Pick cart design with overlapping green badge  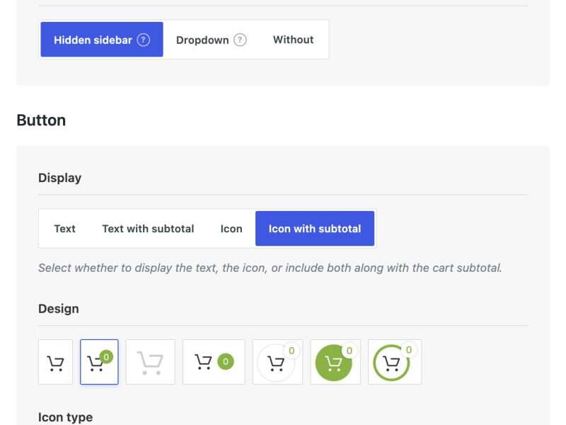(99, 362)
